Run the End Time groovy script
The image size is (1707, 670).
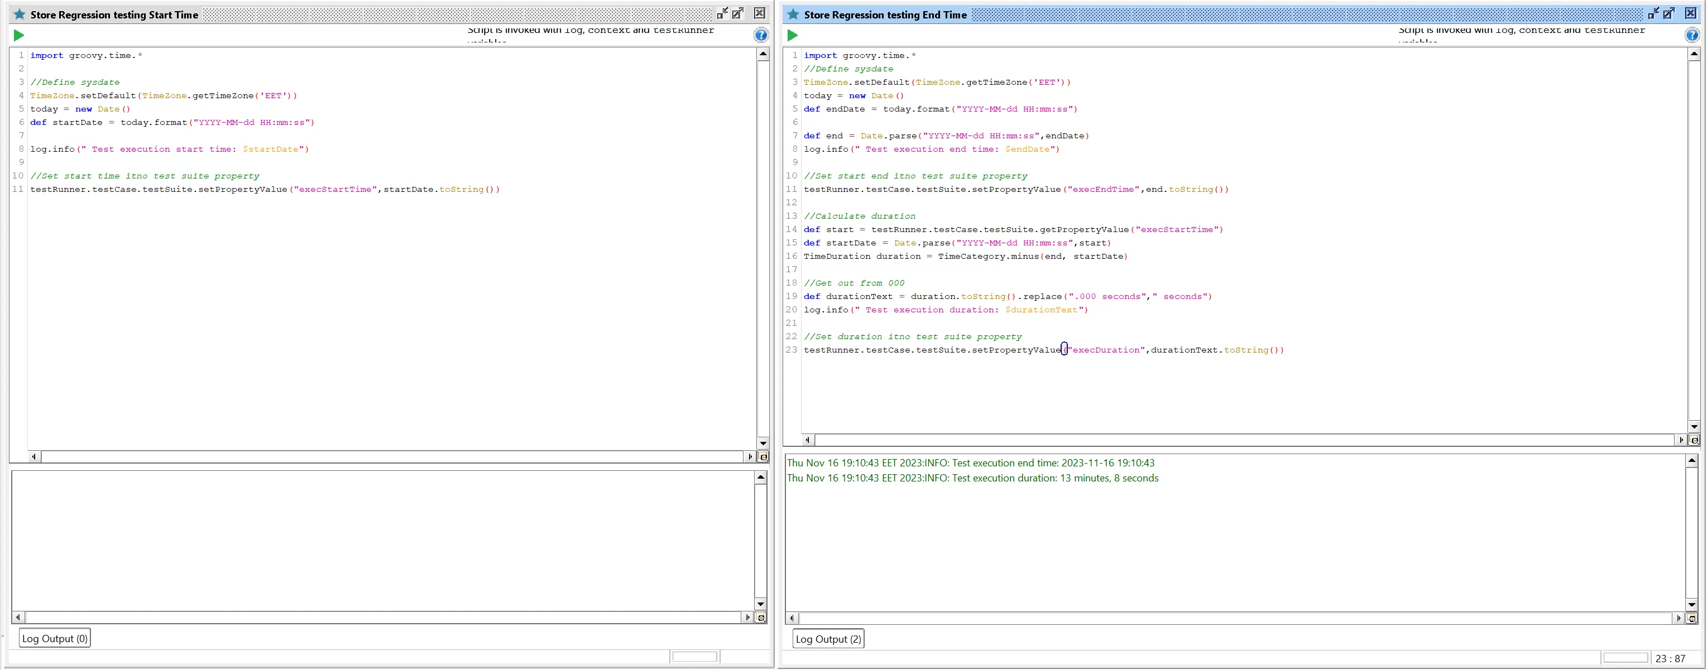pos(792,35)
